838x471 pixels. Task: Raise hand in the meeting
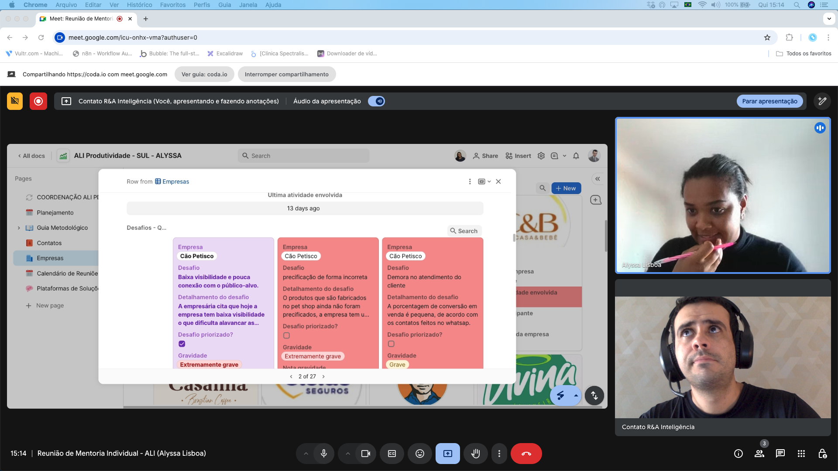(x=475, y=454)
